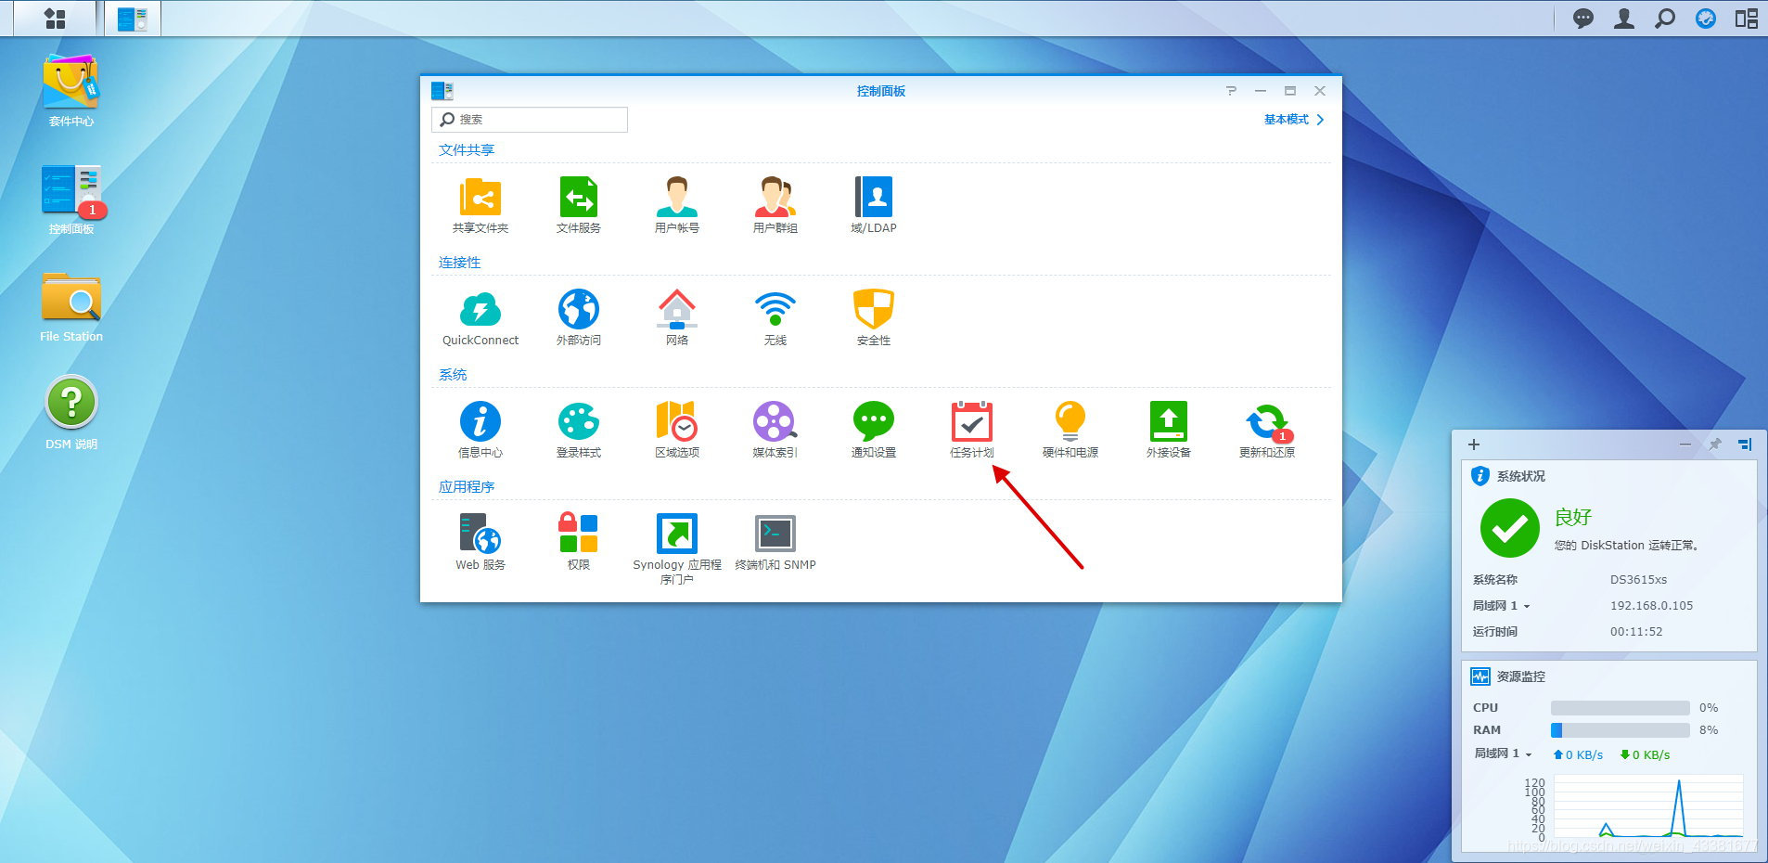
Task: Click the widget panel dock icon
Action: point(1745,444)
